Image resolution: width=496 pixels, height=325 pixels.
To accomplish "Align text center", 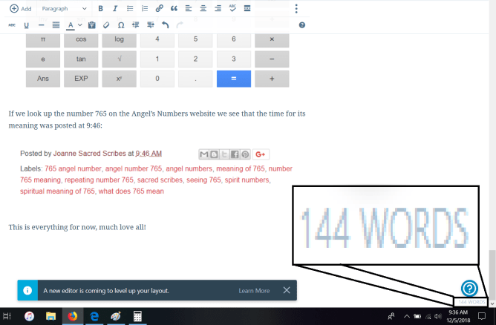I will 203,9.
